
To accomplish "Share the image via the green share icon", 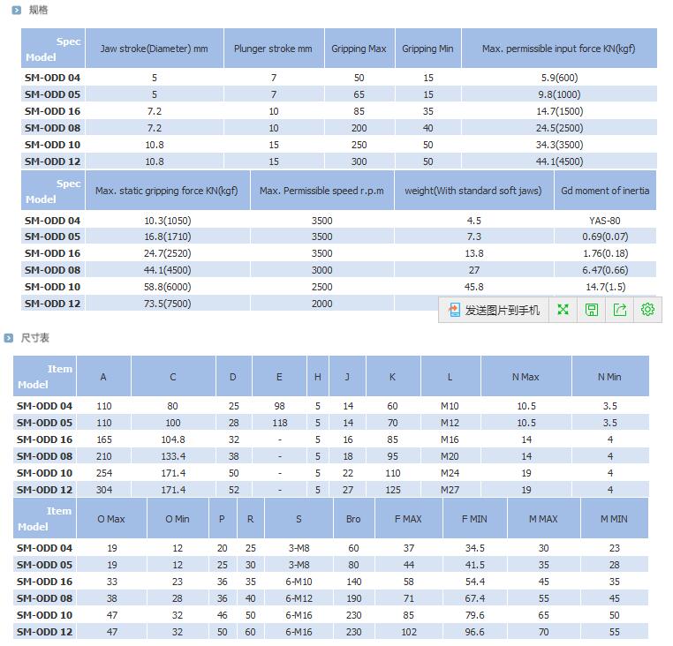I will click(x=620, y=309).
